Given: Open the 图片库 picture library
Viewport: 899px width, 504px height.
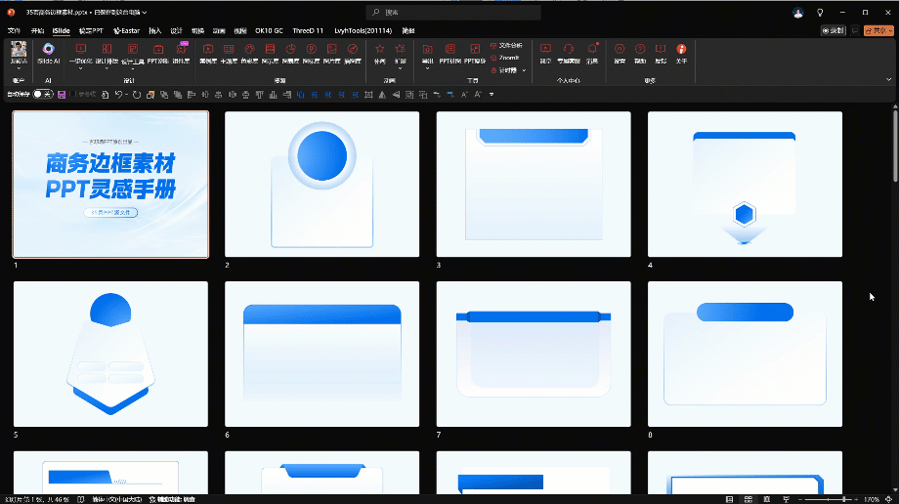Looking at the screenshot, I should pos(332,54).
